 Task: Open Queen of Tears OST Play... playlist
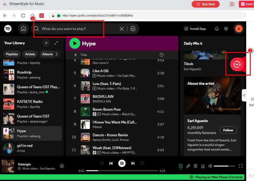[x=32, y=89]
